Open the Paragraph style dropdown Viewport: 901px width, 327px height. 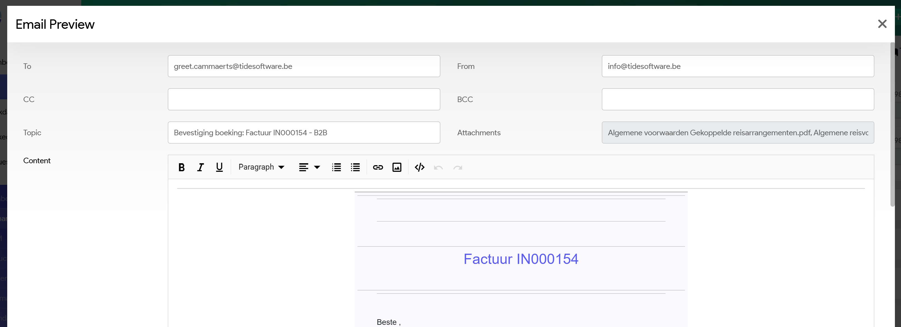coord(261,167)
